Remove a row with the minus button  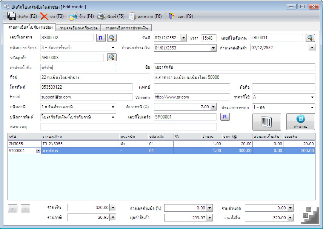[25, 209]
